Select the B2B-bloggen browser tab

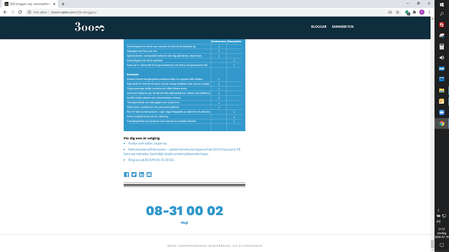(x=29, y=4)
